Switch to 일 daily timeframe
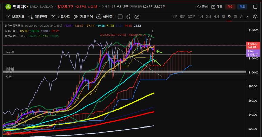 [223, 17]
